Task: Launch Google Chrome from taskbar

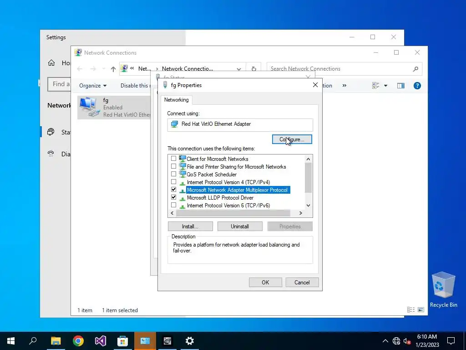Action: click(78, 341)
